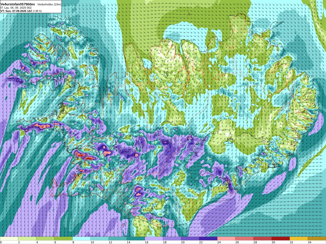The height and width of the screenshot is (244, 326).
Task: Click the red 28–30 legend swatch
Action: [x=262, y=239]
